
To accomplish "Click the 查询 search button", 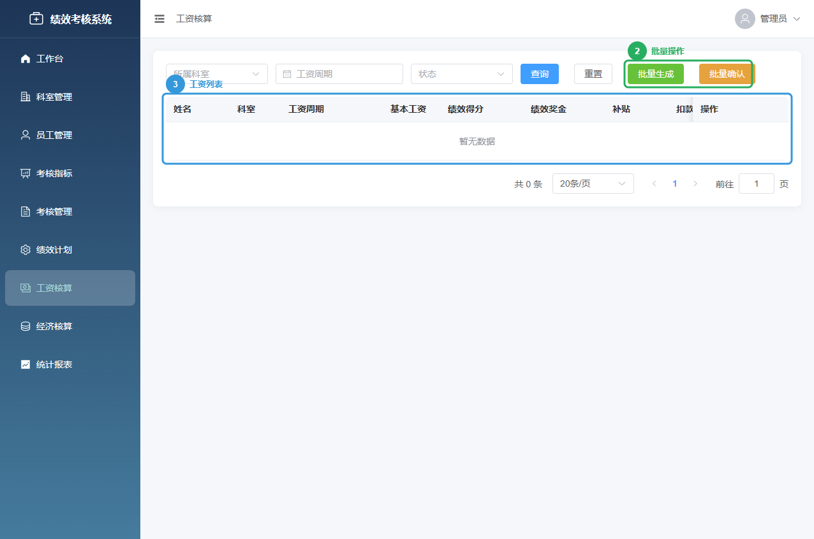I will click(x=539, y=73).
